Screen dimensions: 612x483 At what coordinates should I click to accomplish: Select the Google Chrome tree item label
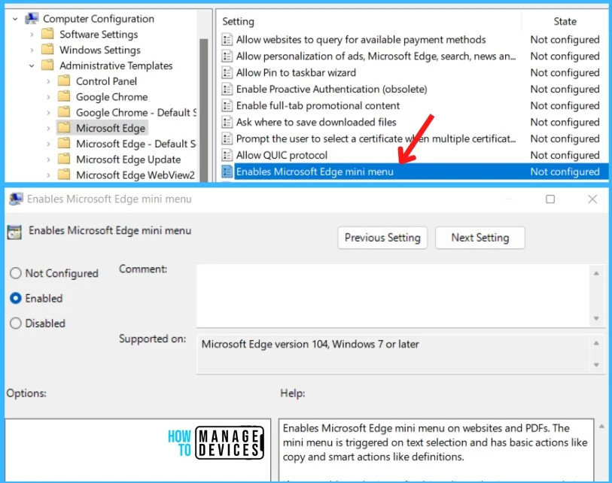(x=111, y=97)
